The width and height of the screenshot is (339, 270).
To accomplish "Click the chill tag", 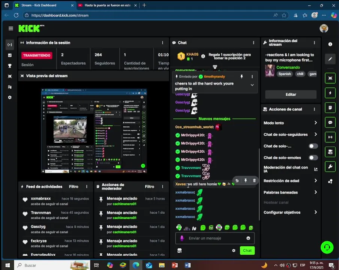I will tap(300, 74).
